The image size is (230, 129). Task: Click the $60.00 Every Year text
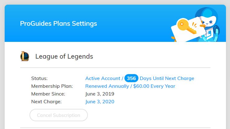(154, 86)
